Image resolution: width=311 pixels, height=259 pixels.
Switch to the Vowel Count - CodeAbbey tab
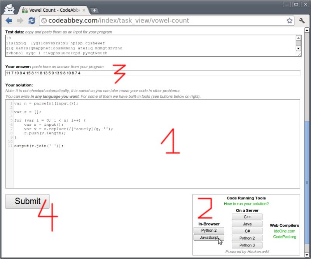[54, 11]
